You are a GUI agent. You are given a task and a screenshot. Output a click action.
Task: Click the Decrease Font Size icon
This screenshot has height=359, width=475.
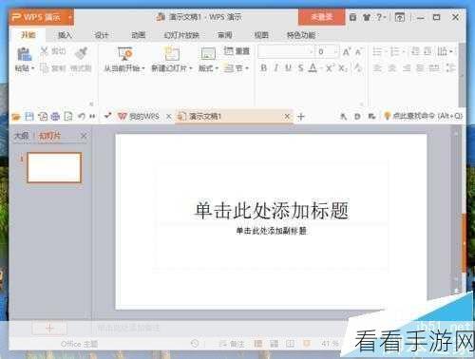tap(358, 51)
